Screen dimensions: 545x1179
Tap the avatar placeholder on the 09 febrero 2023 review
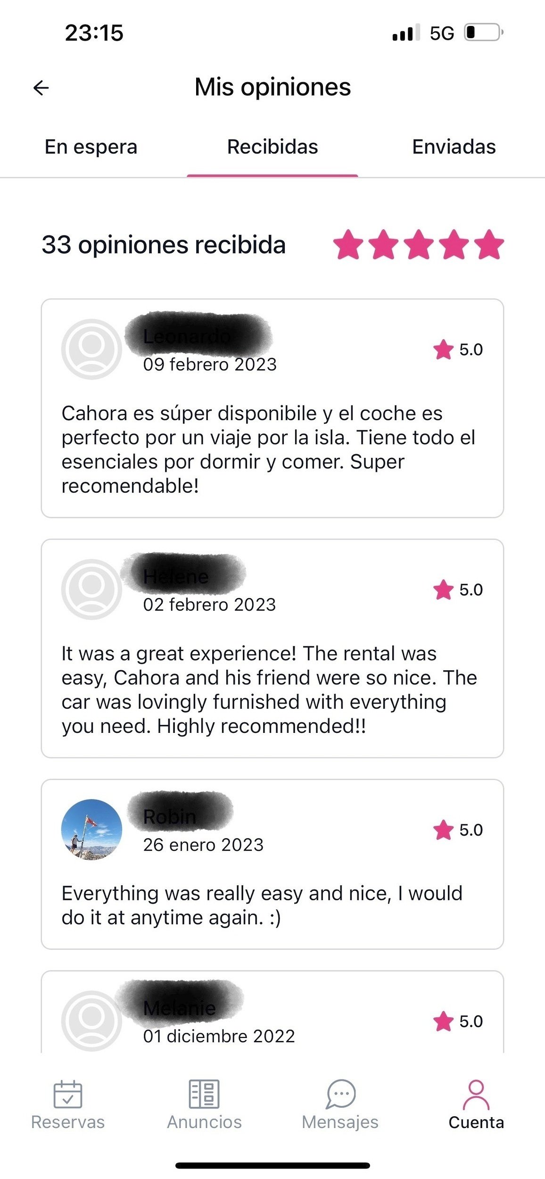91,349
